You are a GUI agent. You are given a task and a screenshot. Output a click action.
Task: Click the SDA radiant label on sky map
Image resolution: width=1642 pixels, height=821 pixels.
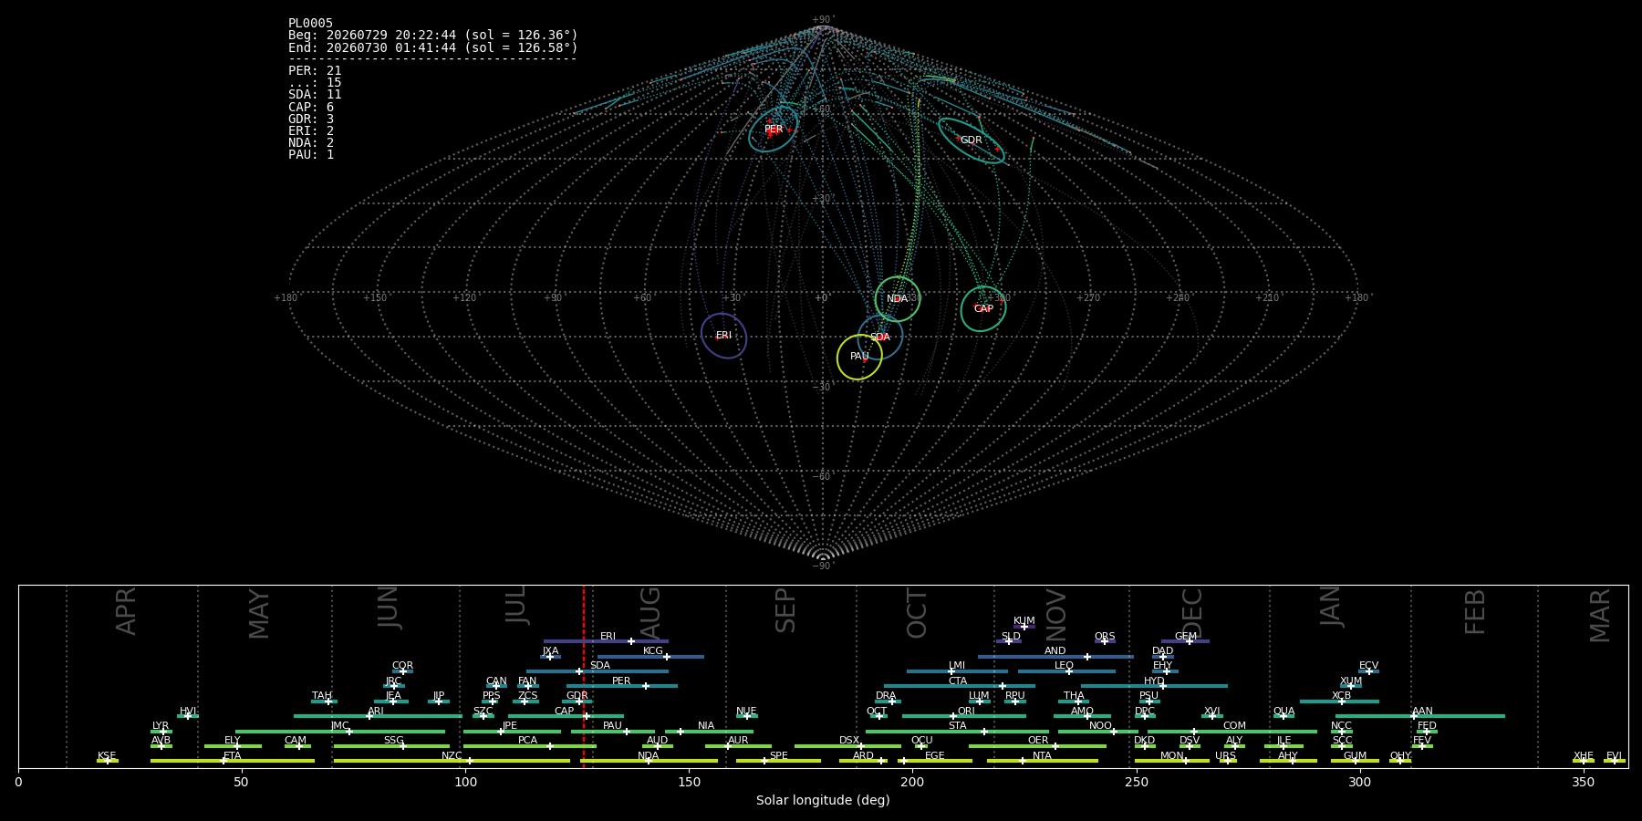[879, 338]
